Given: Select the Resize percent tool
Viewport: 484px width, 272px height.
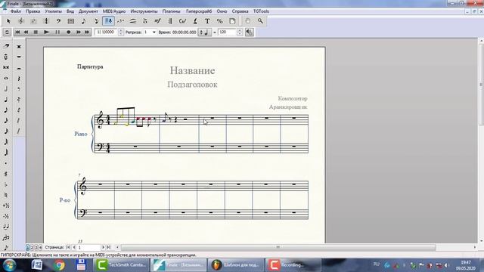Looking at the screenshot, I should click(x=219, y=21).
